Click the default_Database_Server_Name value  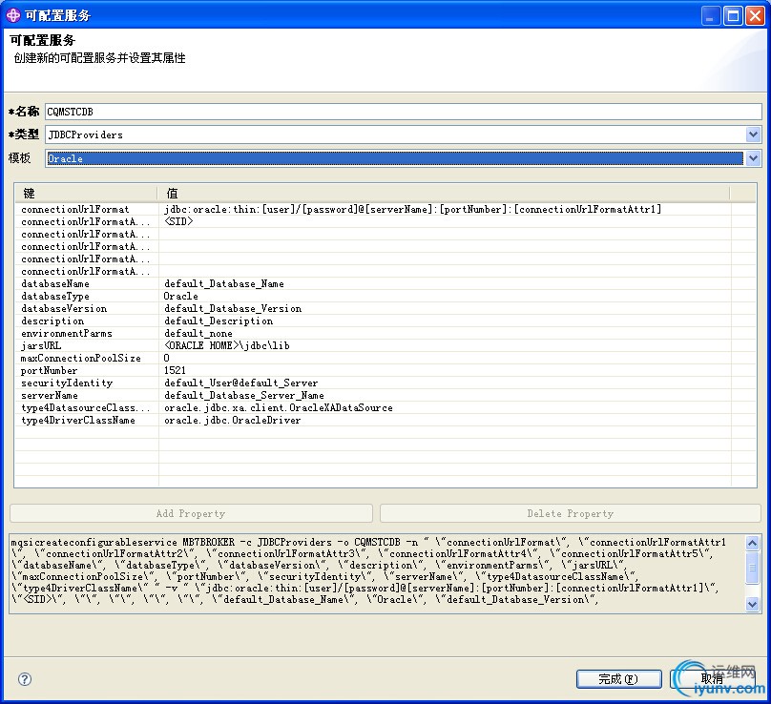[x=244, y=395]
